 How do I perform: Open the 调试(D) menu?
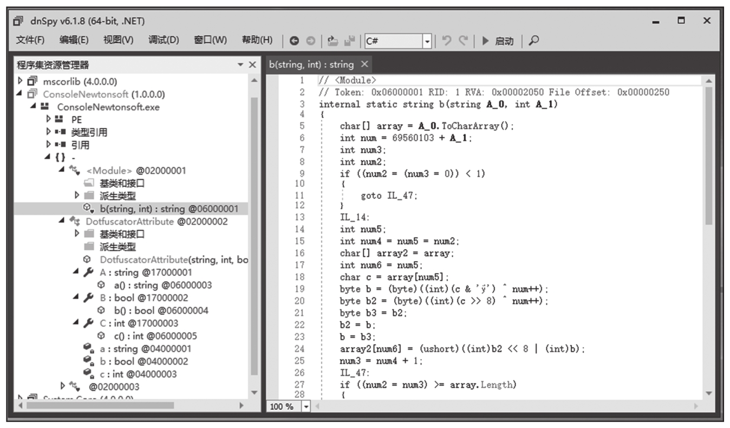coord(164,40)
